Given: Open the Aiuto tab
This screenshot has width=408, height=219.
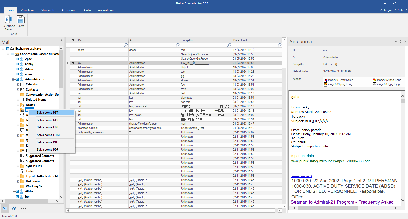Looking at the screenshot, I should pyautogui.click(x=87, y=10).
